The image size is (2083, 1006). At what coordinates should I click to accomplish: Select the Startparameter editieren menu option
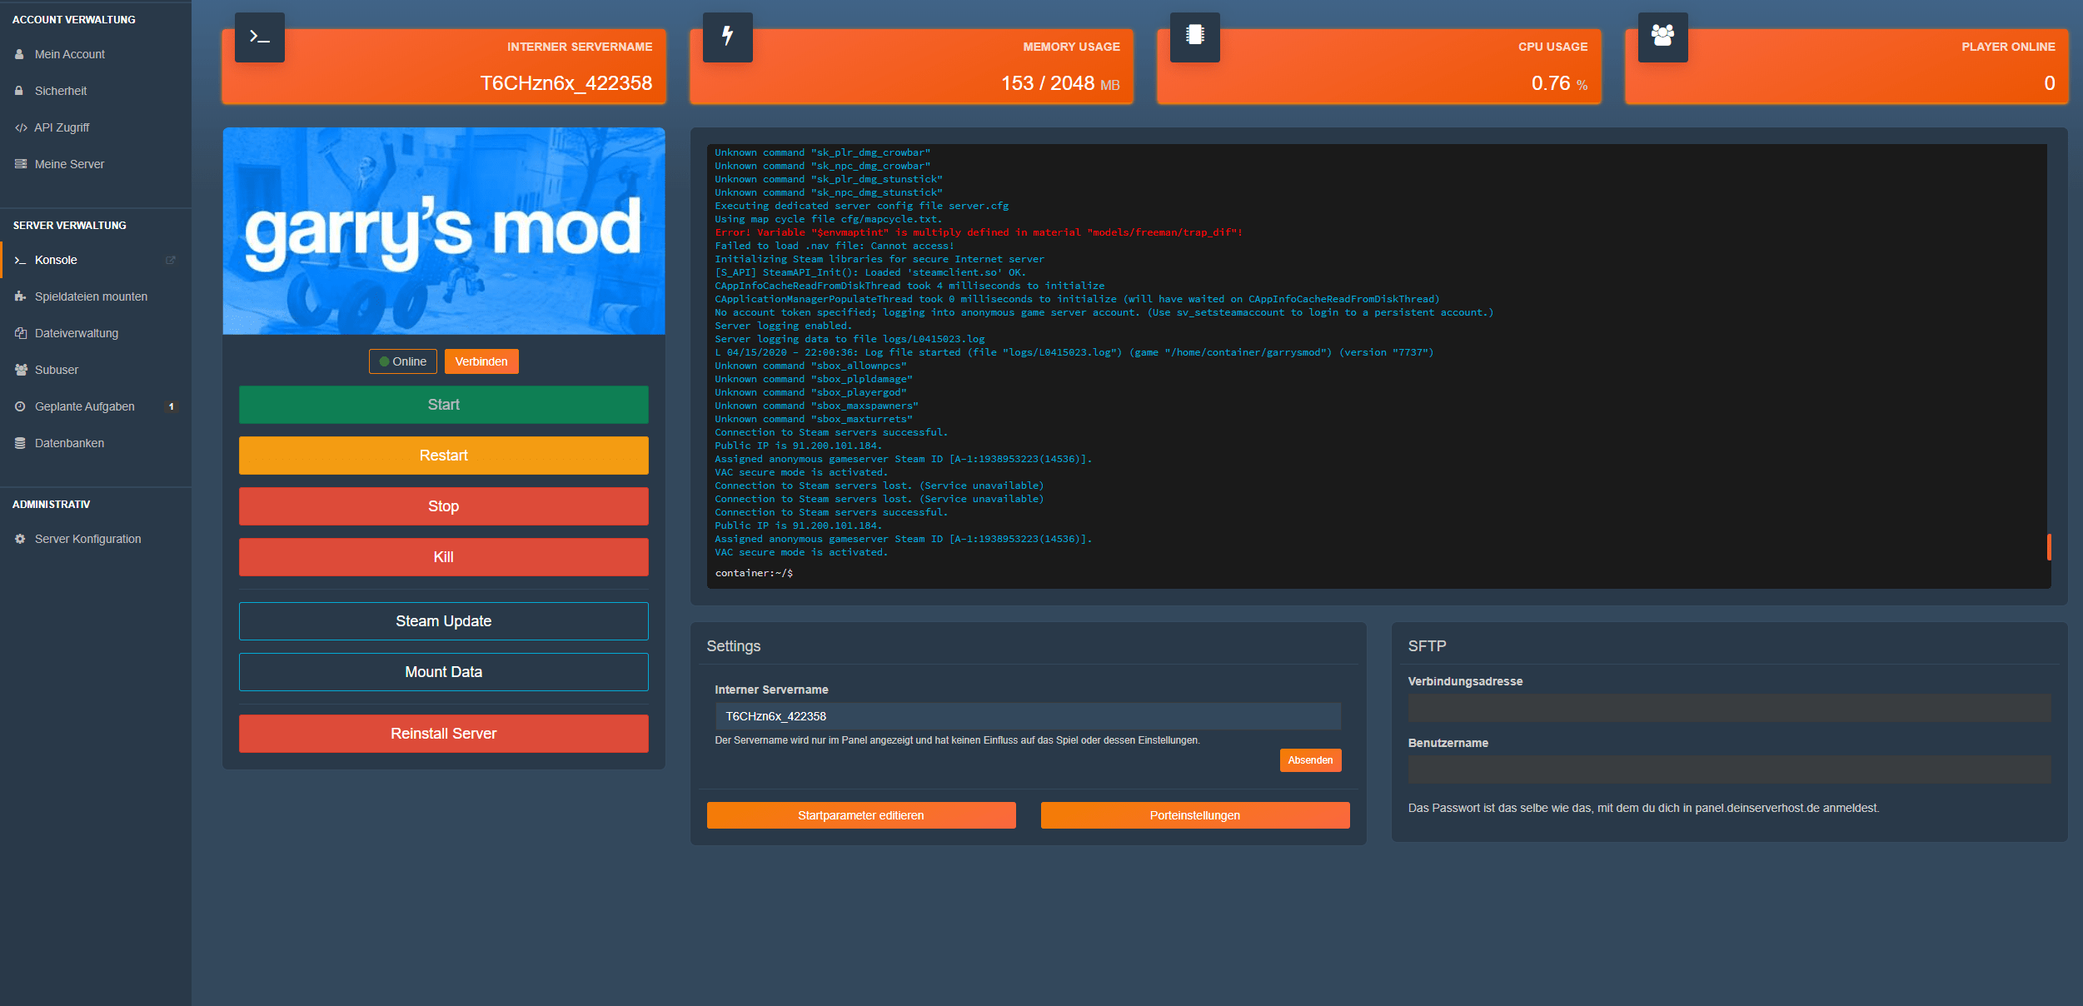pyautogui.click(x=861, y=814)
